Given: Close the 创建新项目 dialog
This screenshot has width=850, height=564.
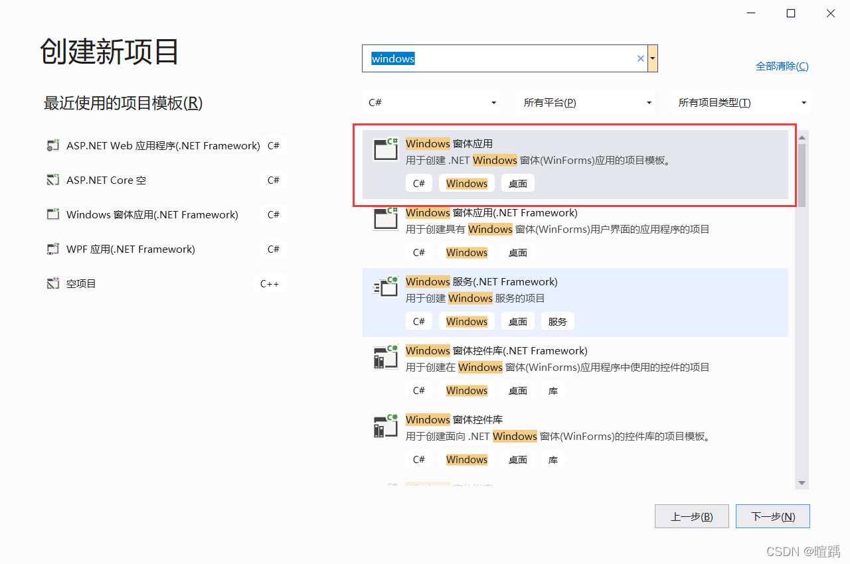Looking at the screenshot, I should coord(831,13).
